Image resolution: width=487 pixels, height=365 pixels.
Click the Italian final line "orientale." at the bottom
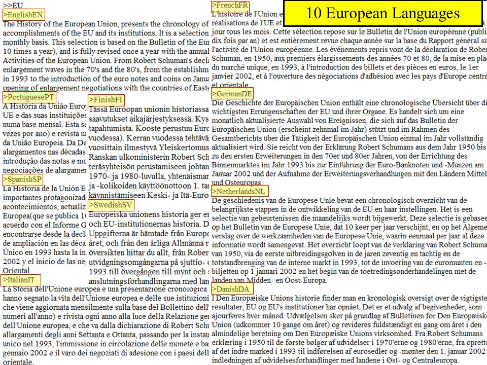pyautogui.click(x=18, y=361)
